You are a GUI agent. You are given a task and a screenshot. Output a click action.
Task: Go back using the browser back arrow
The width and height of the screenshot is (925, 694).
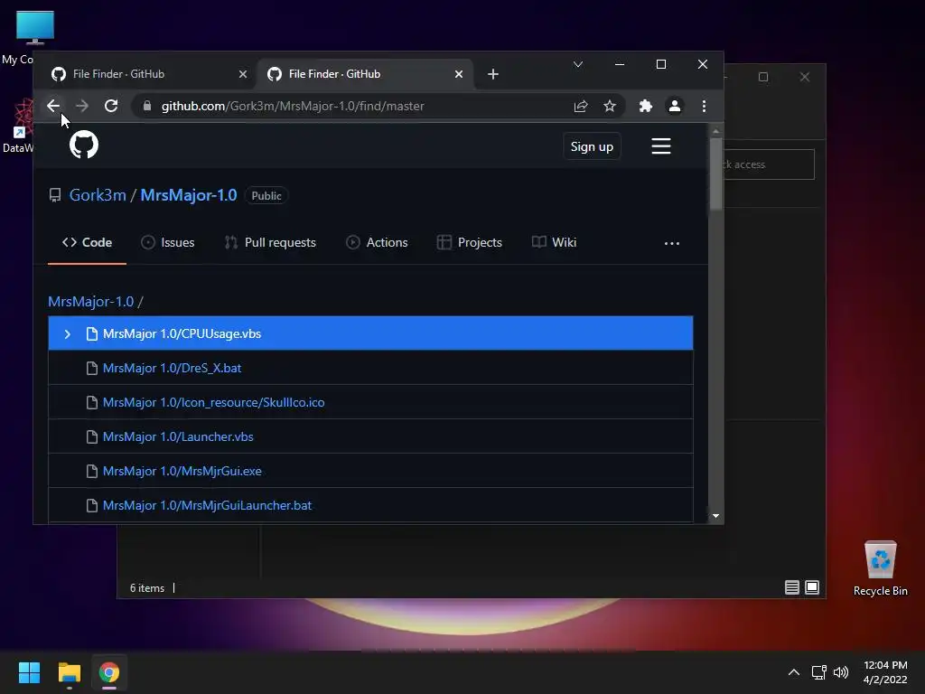point(53,106)
